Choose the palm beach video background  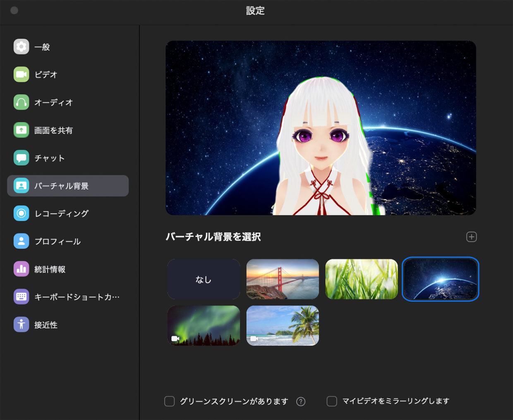(x=283, y=325)
